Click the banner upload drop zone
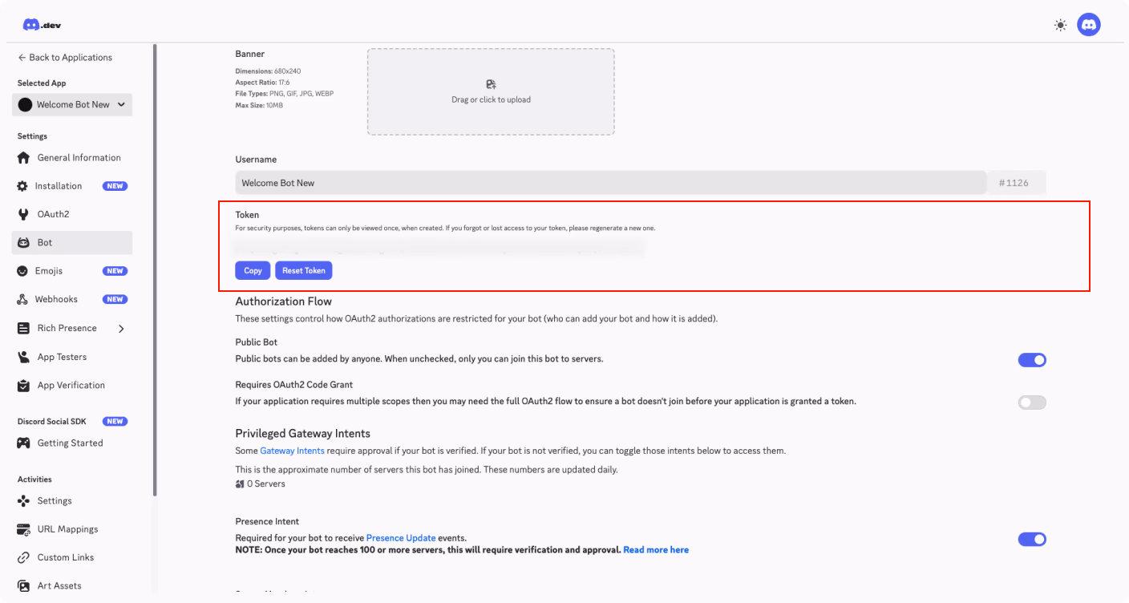This screenshot has width=1129, height=603. pos(491,91)
